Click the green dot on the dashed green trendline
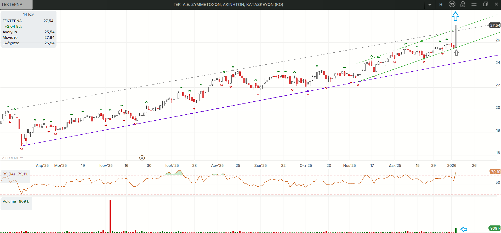Screen dimensions: 501x233 click(x=422, y=41)
